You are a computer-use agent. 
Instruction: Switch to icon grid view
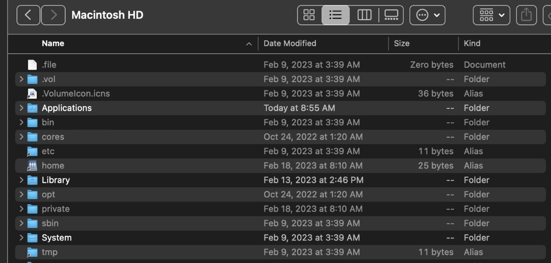pyautogui.click(x=309, y=15)
